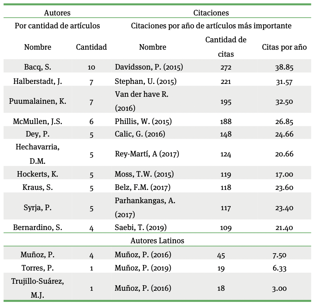
Task: Select the Hockerts, K. row name
Action: pyautogui.click(x=38, y=174)
